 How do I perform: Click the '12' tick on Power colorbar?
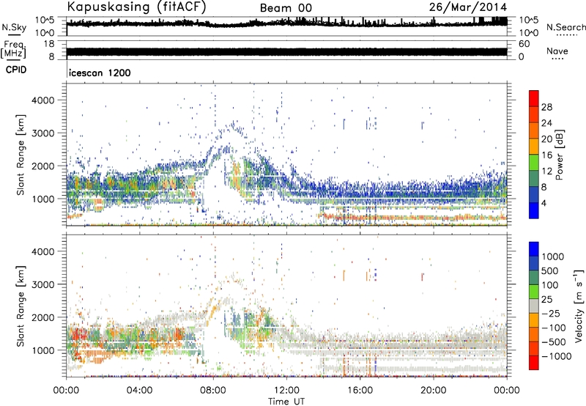point(546,171)
